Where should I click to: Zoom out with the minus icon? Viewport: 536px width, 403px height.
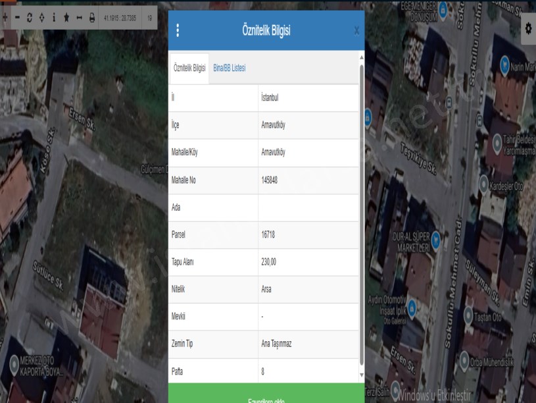18,17
